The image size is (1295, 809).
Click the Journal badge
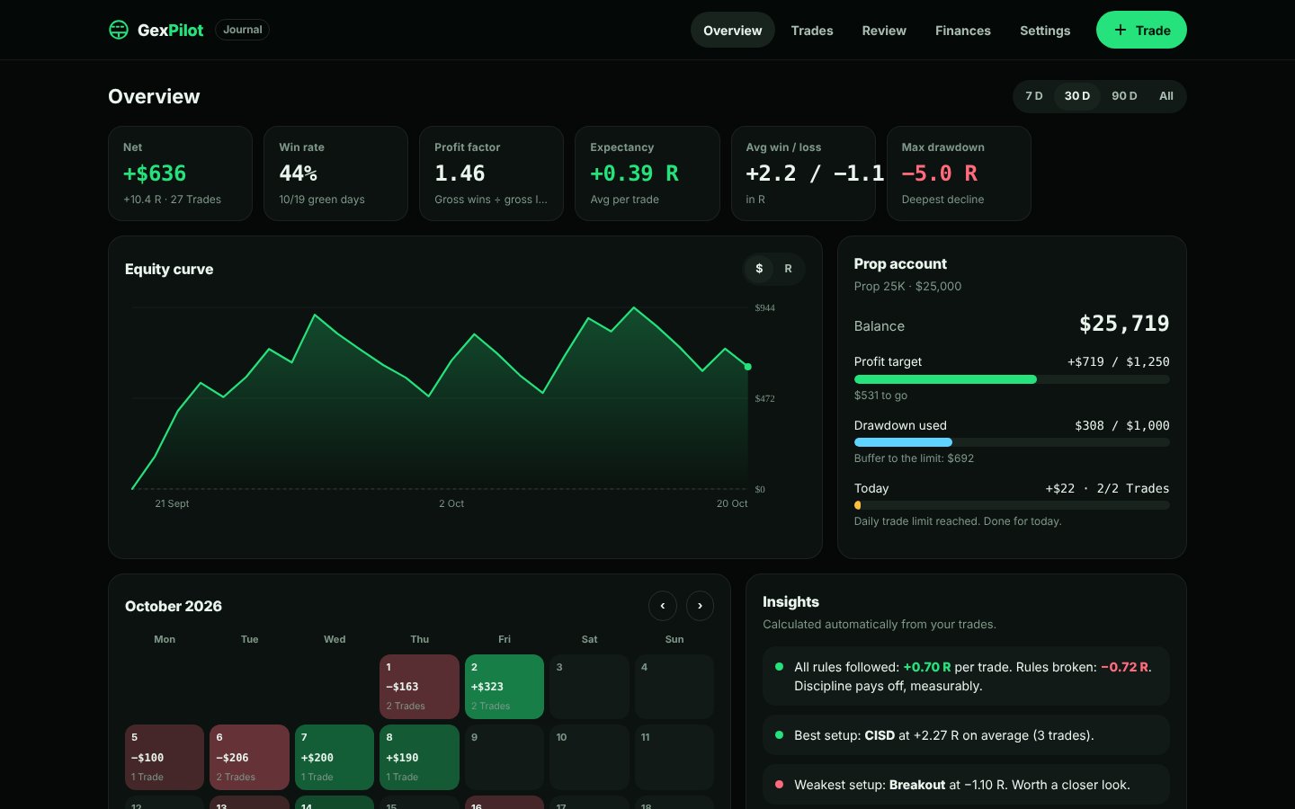pyautogui.click(x=243, y=30)
